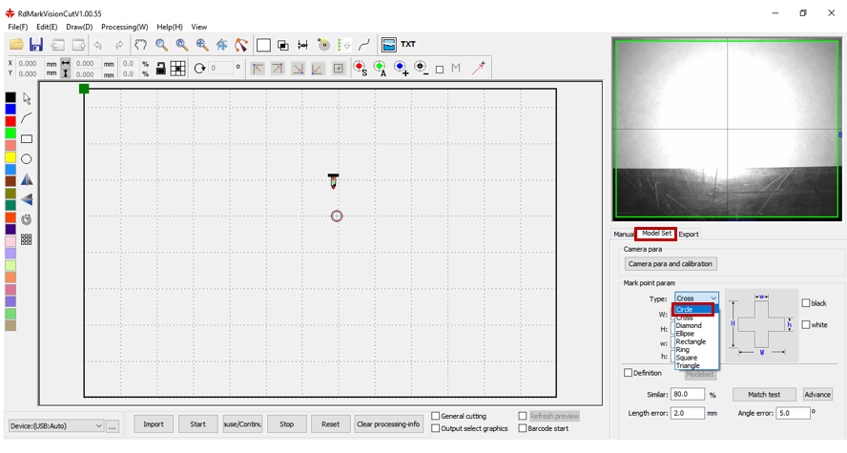Click the Angle error input field
This screenshot has width=847, height=453.
(x=793, y=413)
